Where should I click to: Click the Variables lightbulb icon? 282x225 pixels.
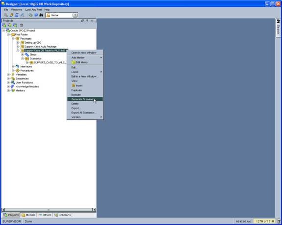click(x=13, y=74)
